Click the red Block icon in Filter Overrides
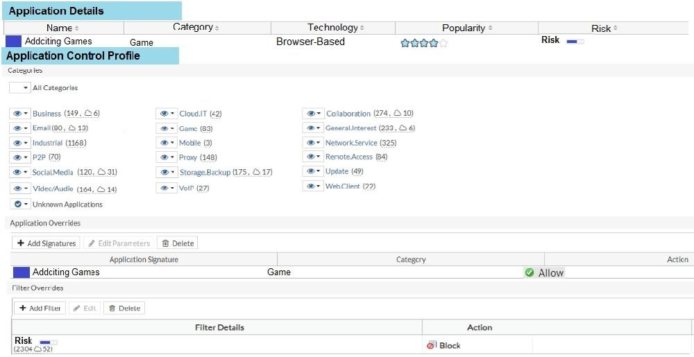 point(432,345)
